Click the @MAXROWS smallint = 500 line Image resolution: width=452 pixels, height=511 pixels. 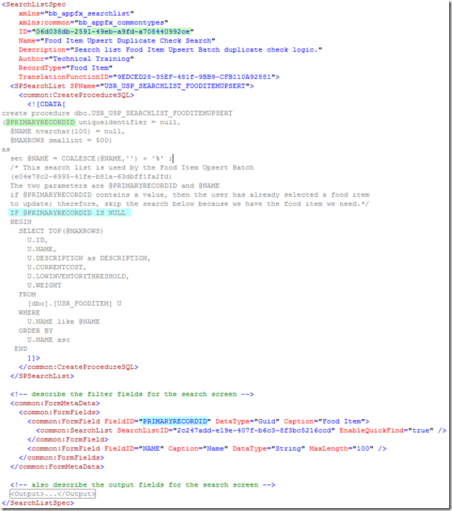61,141
